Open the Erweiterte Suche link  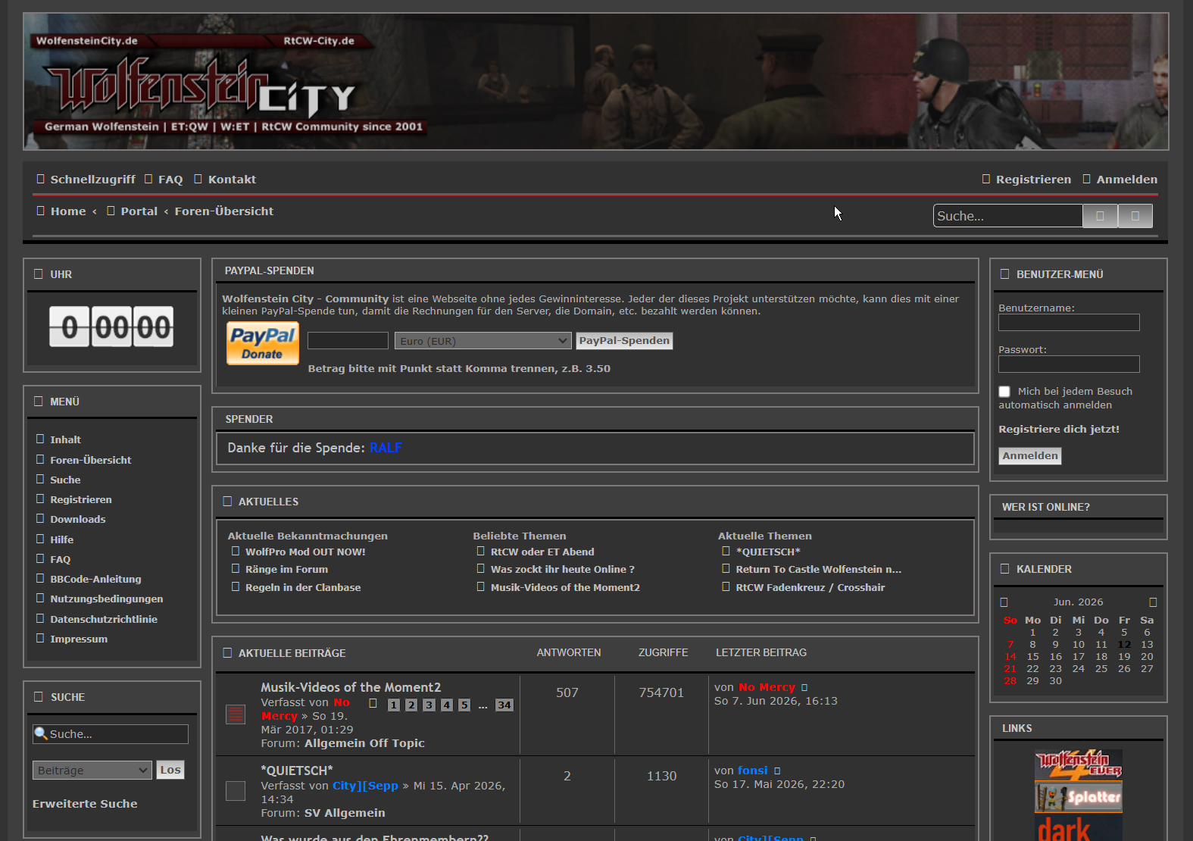tap(85, 804)
